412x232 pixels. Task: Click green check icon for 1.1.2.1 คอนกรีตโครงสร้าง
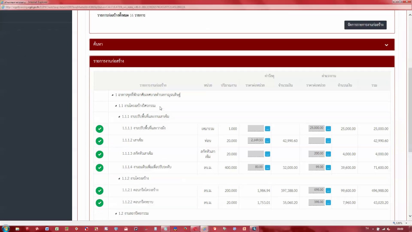[99, 191]
